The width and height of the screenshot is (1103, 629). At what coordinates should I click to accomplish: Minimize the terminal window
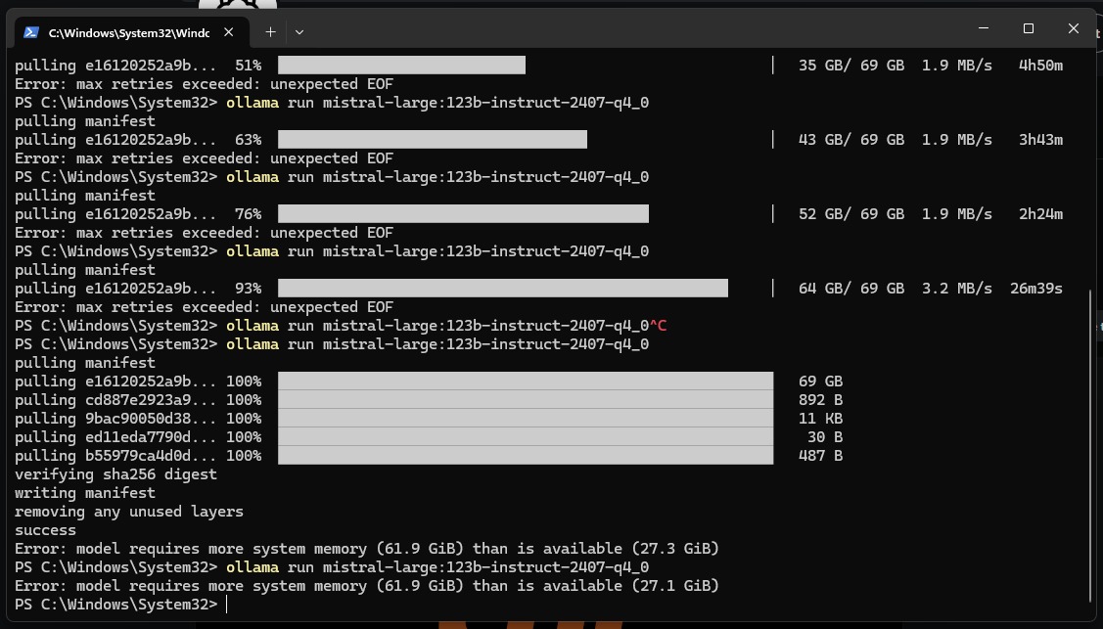pyautogui.click(x=983, y=28)
